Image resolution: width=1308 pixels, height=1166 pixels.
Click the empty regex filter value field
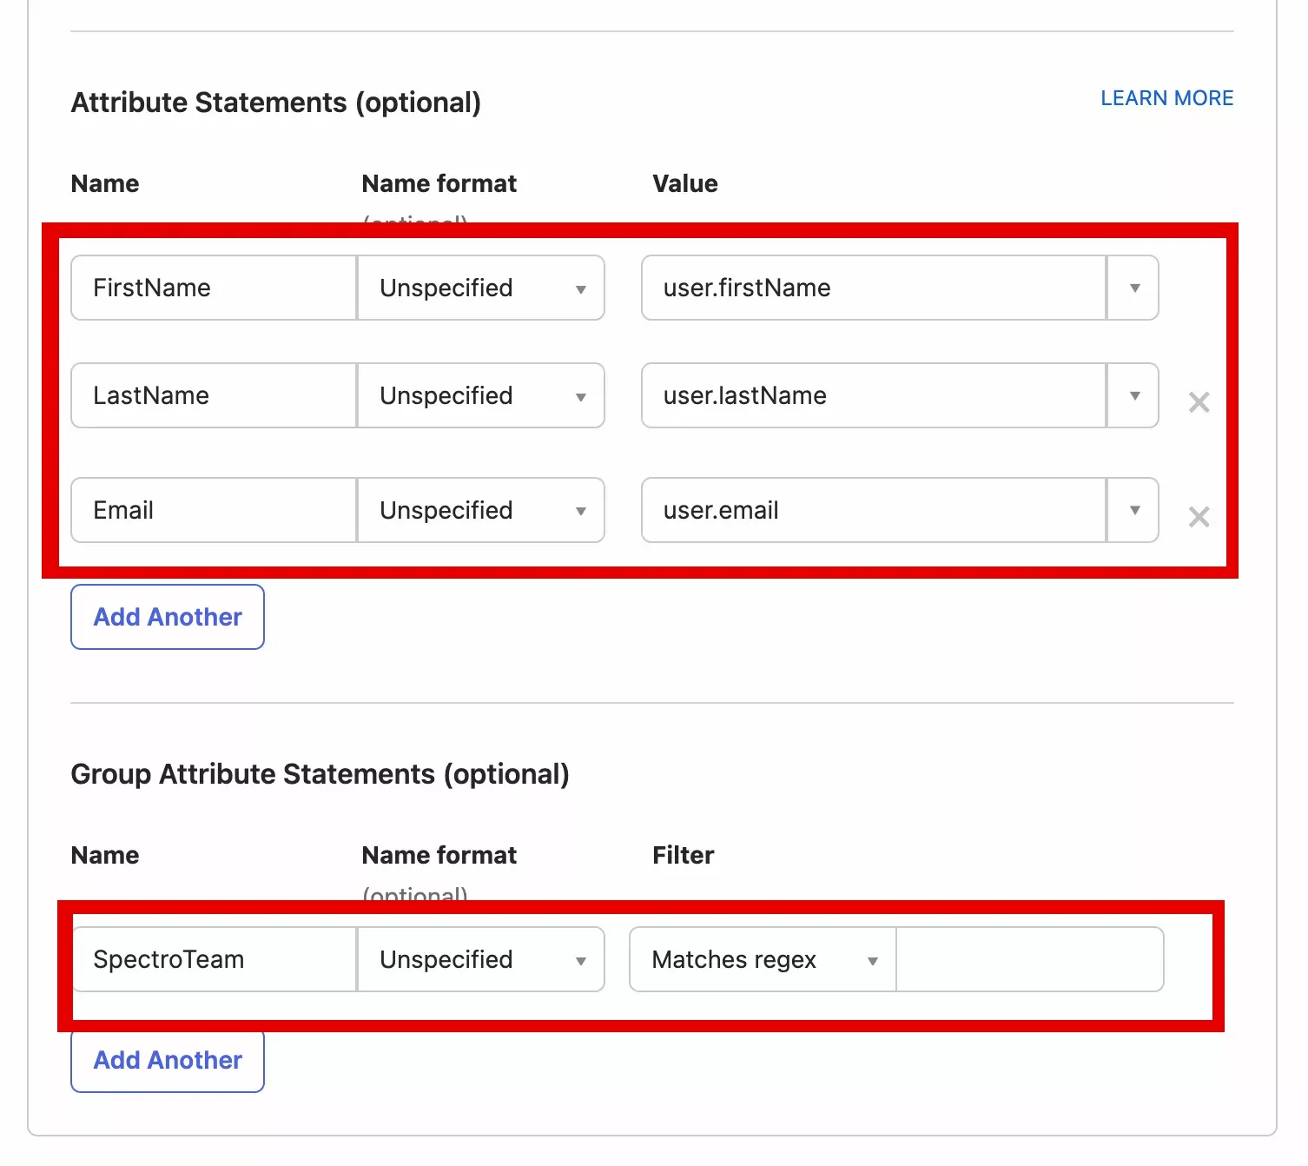point(1030,959)
